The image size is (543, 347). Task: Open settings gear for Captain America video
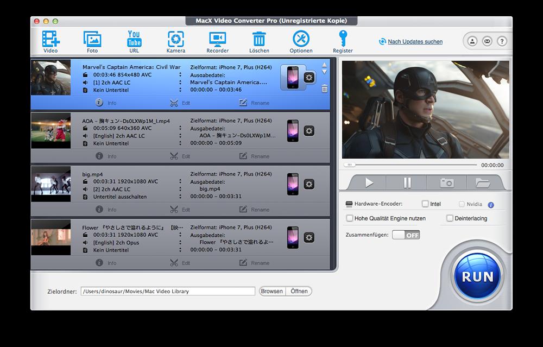click(310, 77)
